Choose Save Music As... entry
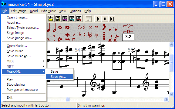 click(x=24, y=56)
